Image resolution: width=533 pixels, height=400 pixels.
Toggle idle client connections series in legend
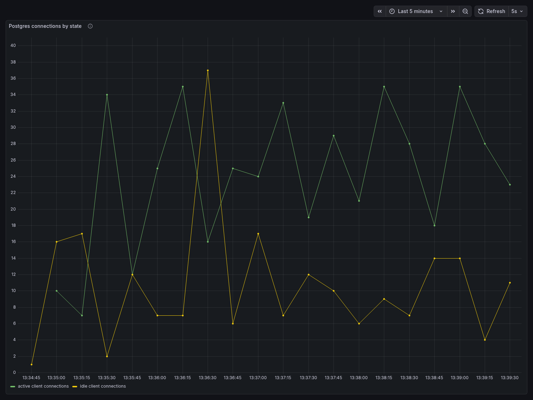click(x=103, y=386)
